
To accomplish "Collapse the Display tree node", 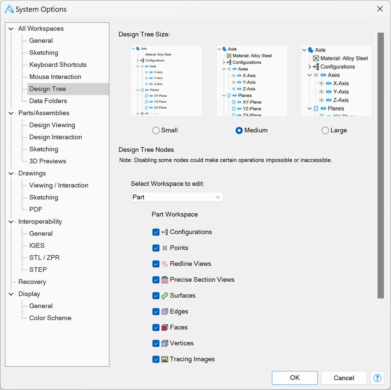I will coord(11,294).
